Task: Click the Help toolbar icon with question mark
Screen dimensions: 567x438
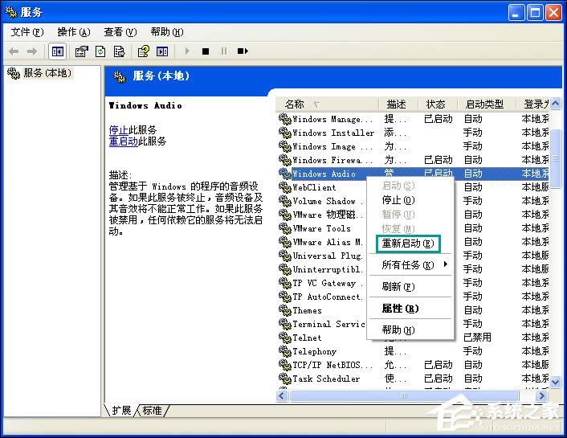Action: [x=143, y=51]
